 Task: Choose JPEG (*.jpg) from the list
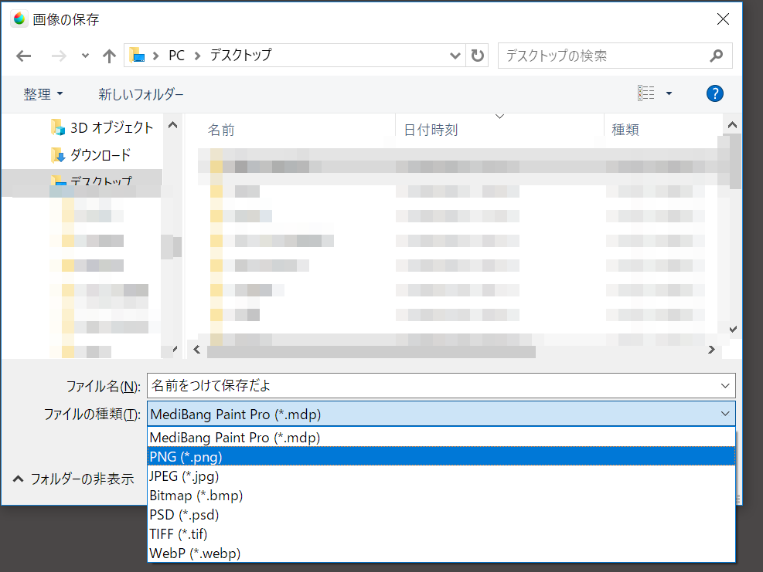click(441, 476)
